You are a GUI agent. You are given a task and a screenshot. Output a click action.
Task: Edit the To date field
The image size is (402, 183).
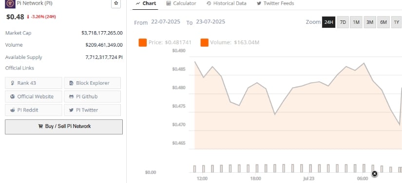click(x=211, y=22)
